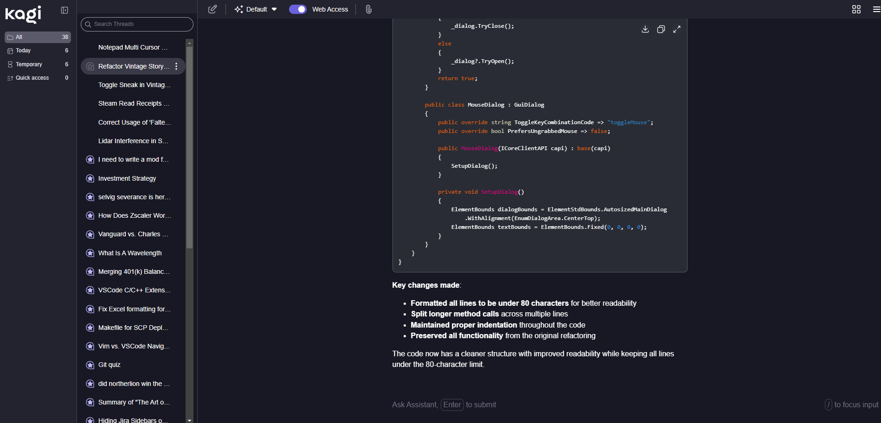Toggle the Web Access switch
The image size is (881, 423).
point(297,9)
